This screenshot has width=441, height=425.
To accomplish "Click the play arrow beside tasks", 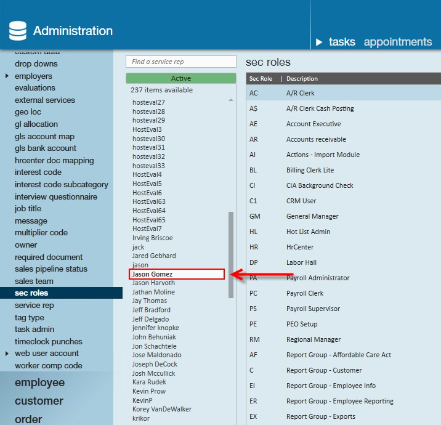I will [319, 42].
